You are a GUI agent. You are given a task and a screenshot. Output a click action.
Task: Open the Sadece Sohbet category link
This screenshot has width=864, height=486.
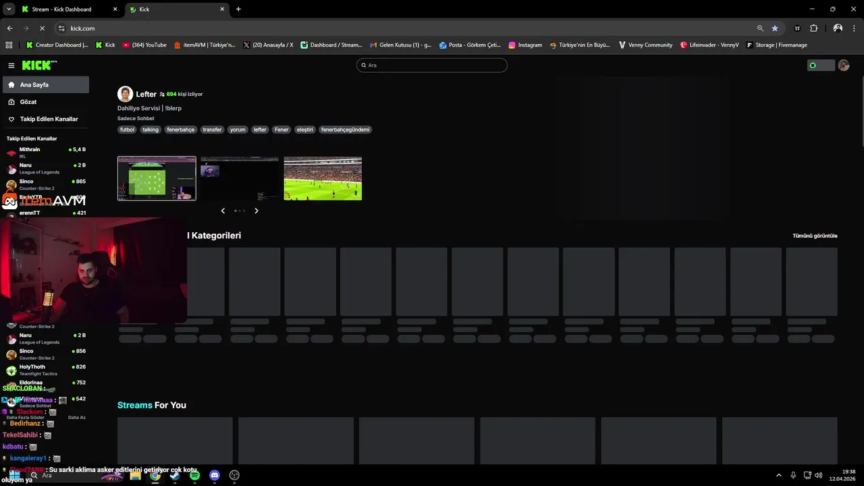(x=136, y=118)
